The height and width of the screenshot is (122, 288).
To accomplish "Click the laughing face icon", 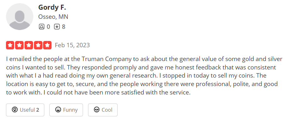I will point(58,110).
